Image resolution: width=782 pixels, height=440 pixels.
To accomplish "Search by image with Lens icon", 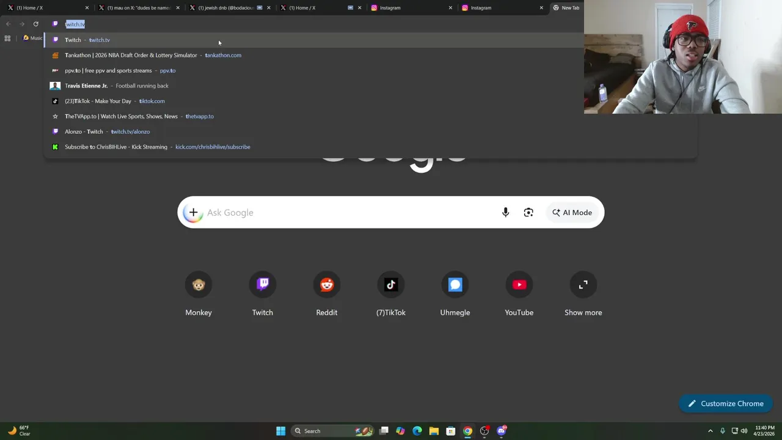I will [528, 213].
